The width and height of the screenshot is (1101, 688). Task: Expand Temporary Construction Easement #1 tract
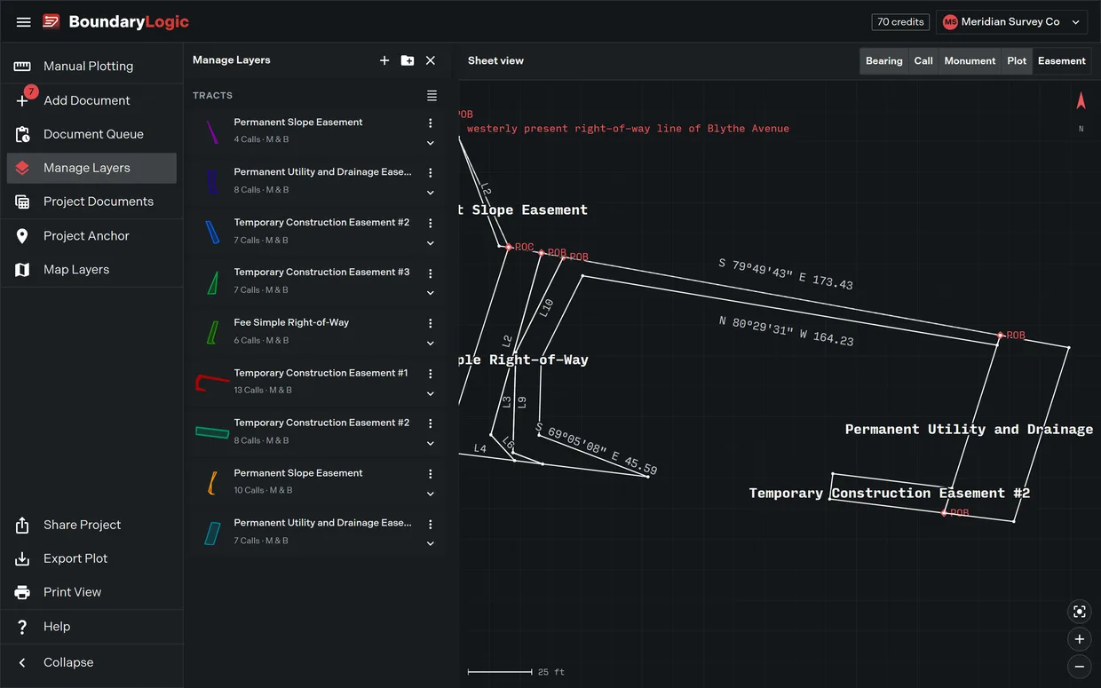(x=431, y=394)
